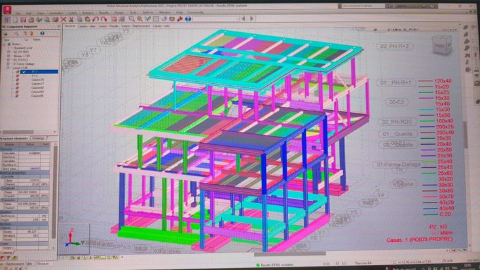Click 'Results (FEM): available' status bar text
The width and height of the screenshot is (480, 270).
pyautogui.click(x=276, y=265)
